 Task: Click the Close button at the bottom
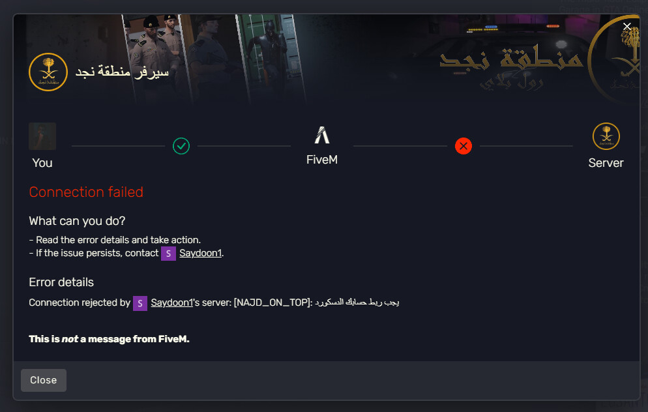44,380
